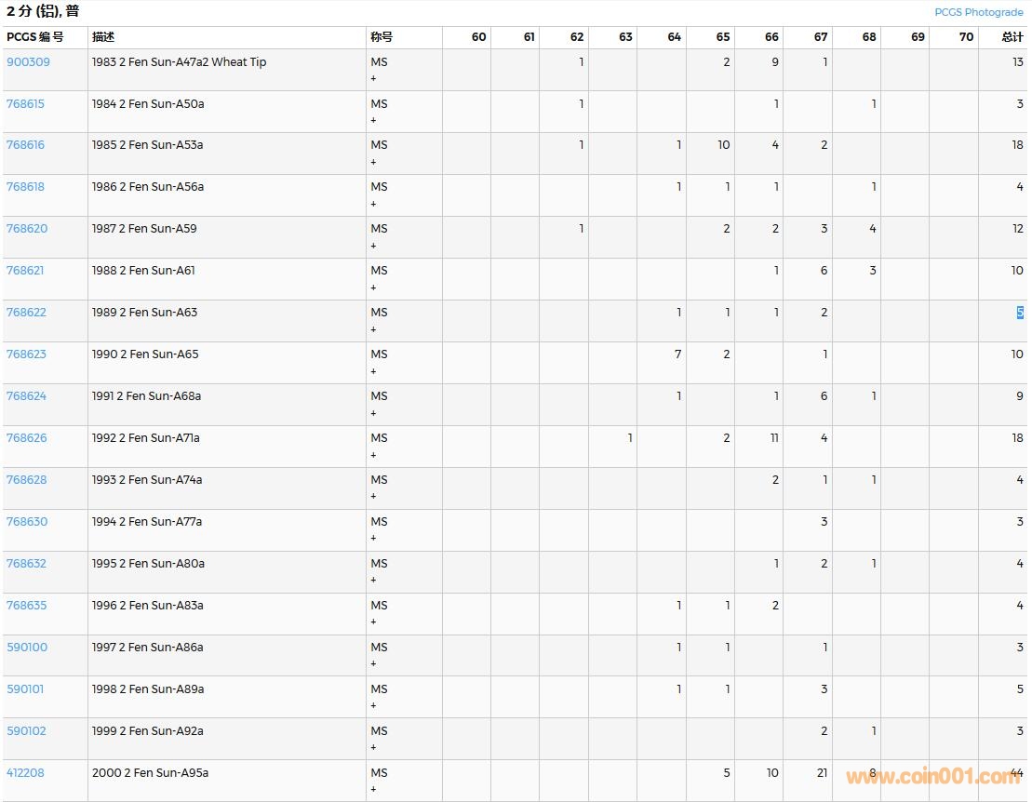Open PCGS number 768622 for 1989 coin
Screen dimensions: 1032x802
[x=26, y=313]
